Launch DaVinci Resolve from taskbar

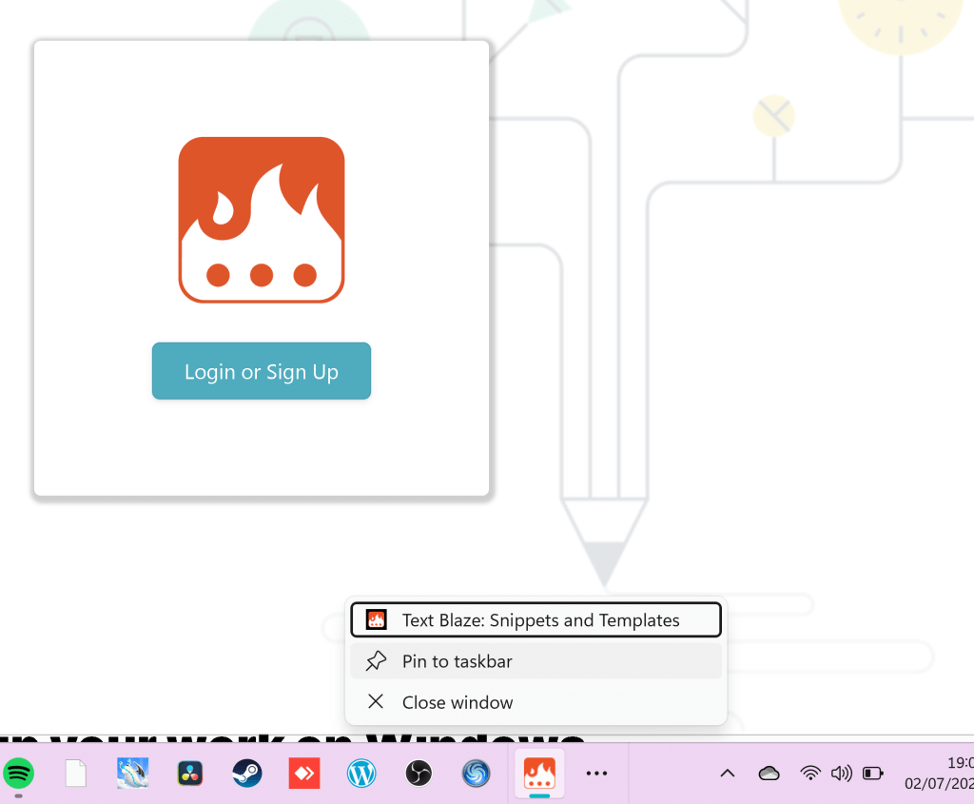(x=190, y=774)
